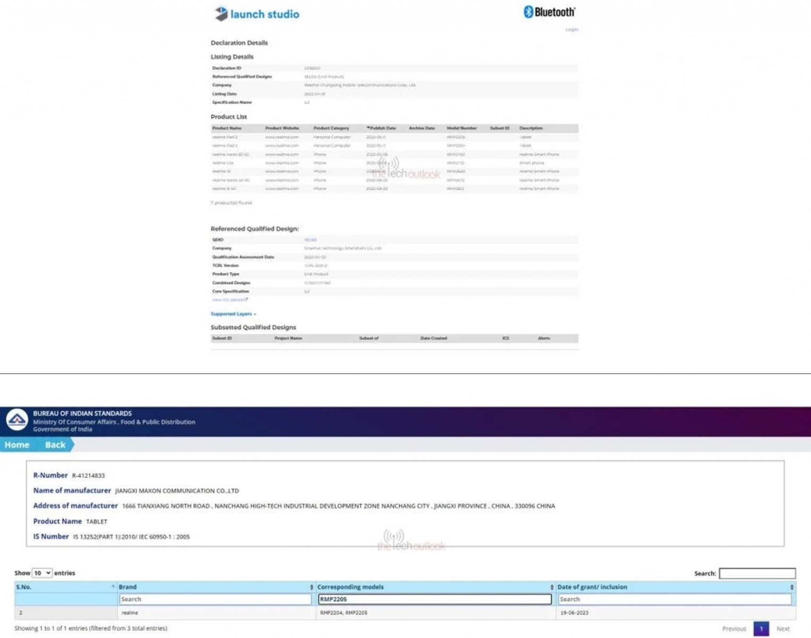Click the Alerts column header
This screenshot has height=638, width=811.
[544, 338]
